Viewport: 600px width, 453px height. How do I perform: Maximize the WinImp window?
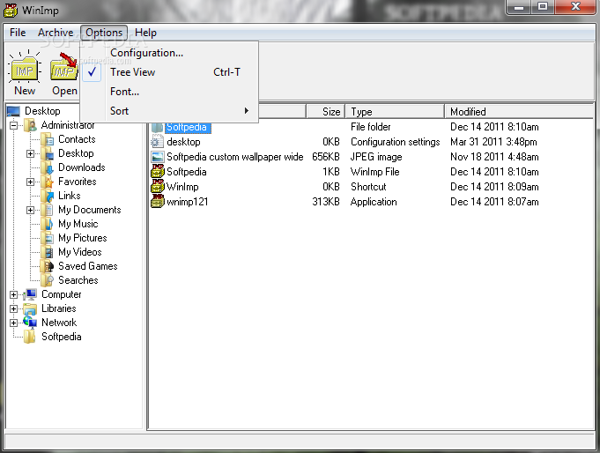(543, 6)
